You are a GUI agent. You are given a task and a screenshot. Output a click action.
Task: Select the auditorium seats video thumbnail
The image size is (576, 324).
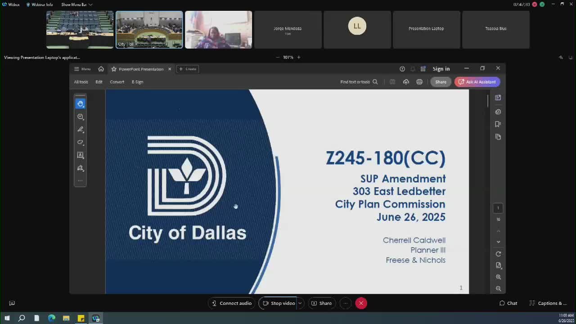(x=80, y=30)
